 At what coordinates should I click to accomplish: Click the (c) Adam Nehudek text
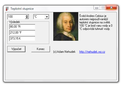coord(64,52)
